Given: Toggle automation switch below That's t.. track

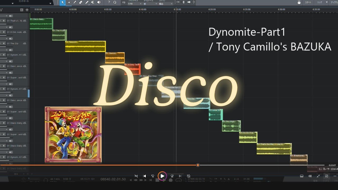Looking at the screenshot, I should [x=11, y=27].
